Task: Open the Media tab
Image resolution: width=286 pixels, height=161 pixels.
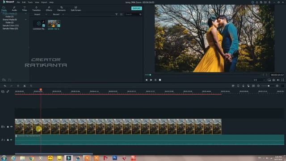Action: point(4,8)
